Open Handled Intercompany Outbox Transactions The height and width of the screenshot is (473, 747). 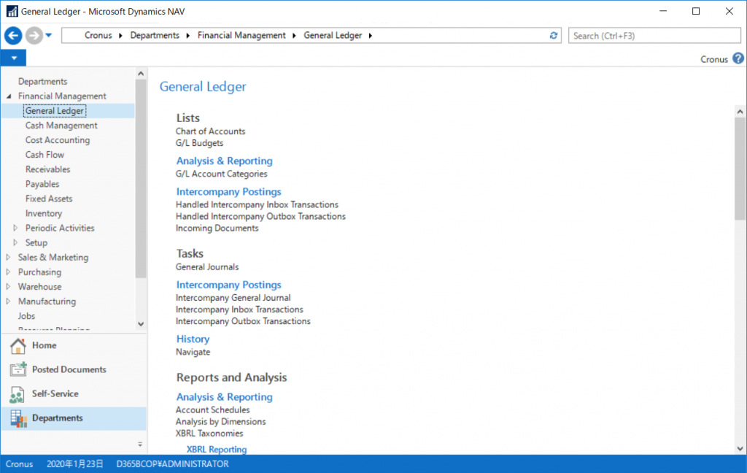pos(260,217)
